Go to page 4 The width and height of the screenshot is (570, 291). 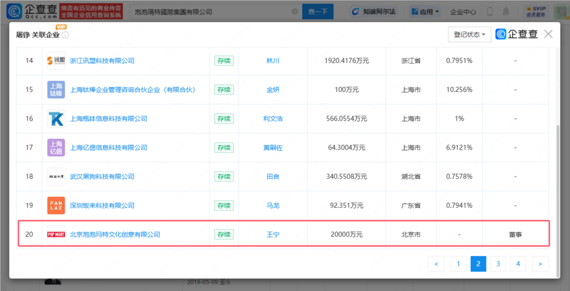[x=518, y=264]
